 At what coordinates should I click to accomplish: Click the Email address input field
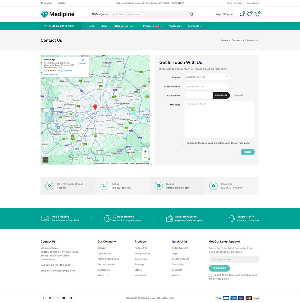[x=207, y=86]
